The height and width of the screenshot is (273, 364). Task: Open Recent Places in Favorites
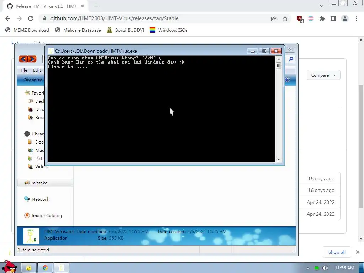coord(36,117)
